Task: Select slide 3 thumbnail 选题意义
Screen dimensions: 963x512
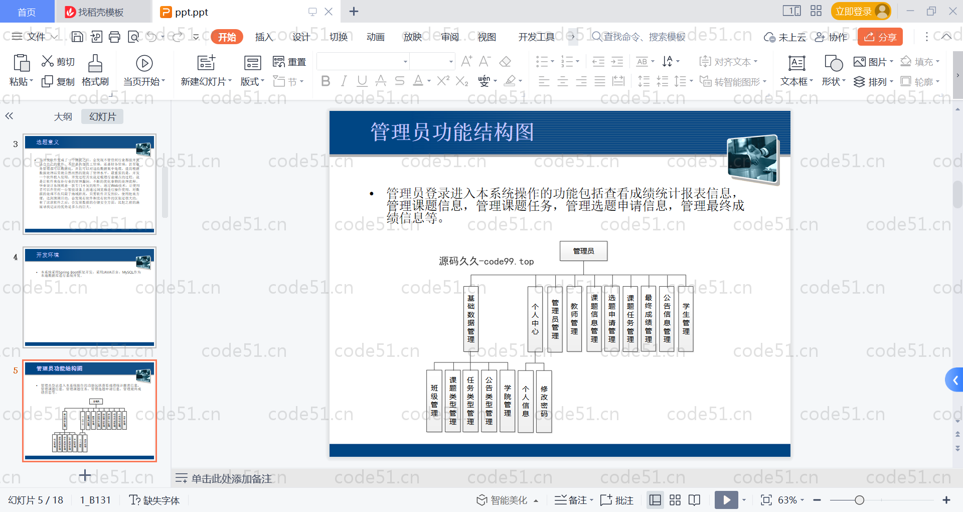Action: point(89,184)
